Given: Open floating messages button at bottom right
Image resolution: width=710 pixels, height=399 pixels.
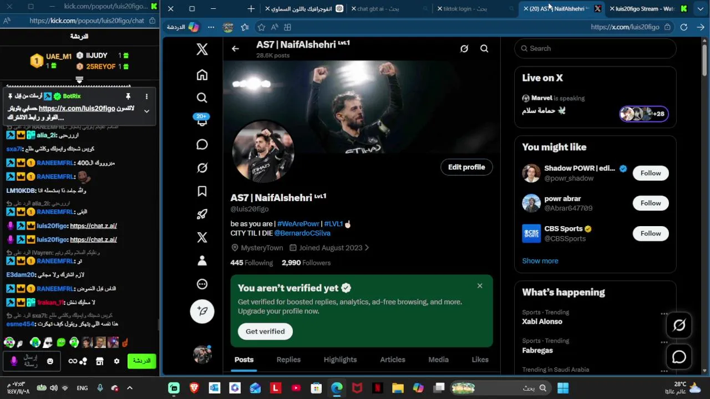Looking at the screenshot, I should tap(679, 357).
